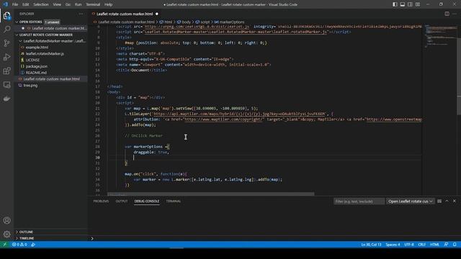Open the LICENSE file
Image resolution: width=461 pixels, height=259 pixels.
[x=32, y=60]
